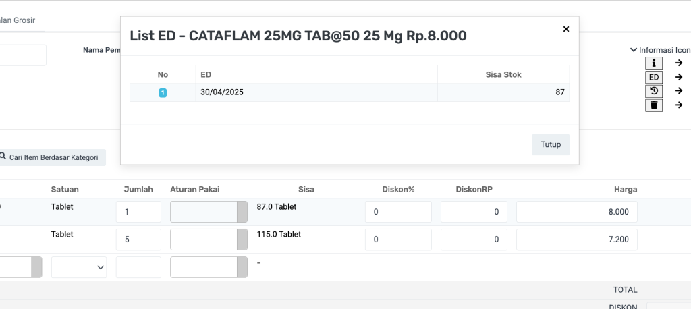The height and width of the screenshot is (309, 691).
Task: Click the Diskon% field in second row
Action: 398,240
